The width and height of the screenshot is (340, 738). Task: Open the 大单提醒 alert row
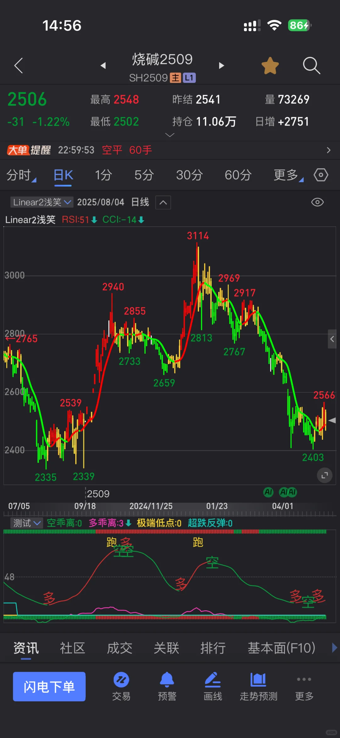[x=170, y=150]
